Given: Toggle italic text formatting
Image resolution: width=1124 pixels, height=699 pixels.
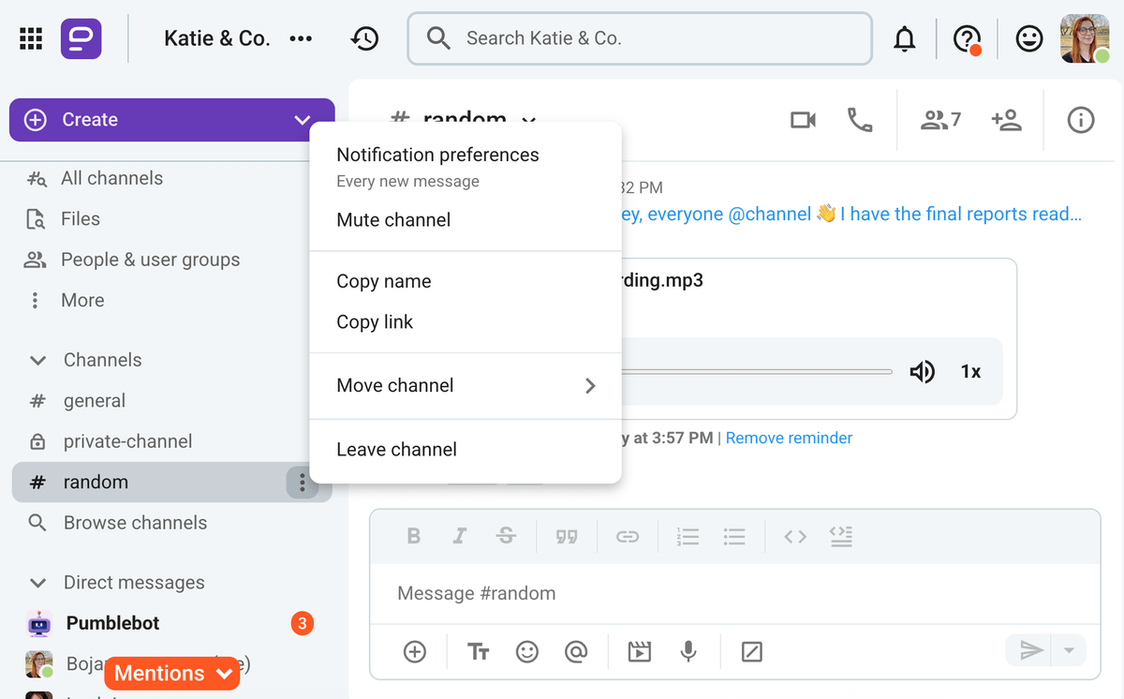Looking at the screenshot, I should (459, 536).
